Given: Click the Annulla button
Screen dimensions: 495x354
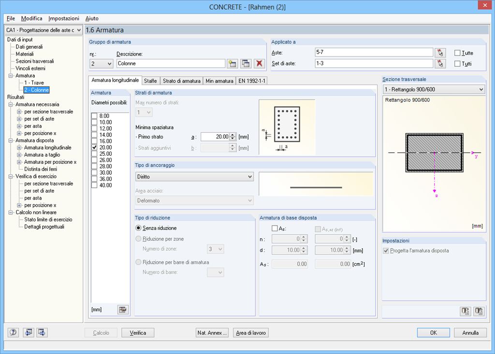Looking at the screenshot, I should click(470, 333).
